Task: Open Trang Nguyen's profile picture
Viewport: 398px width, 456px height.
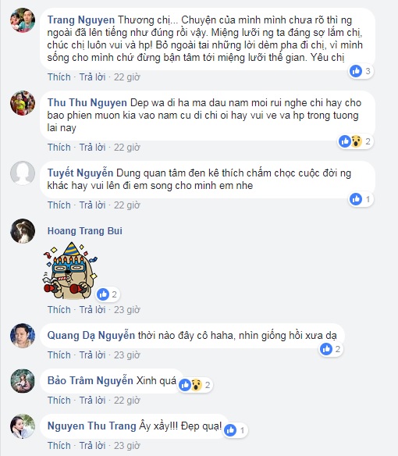Action: click(x=23, y=20)
